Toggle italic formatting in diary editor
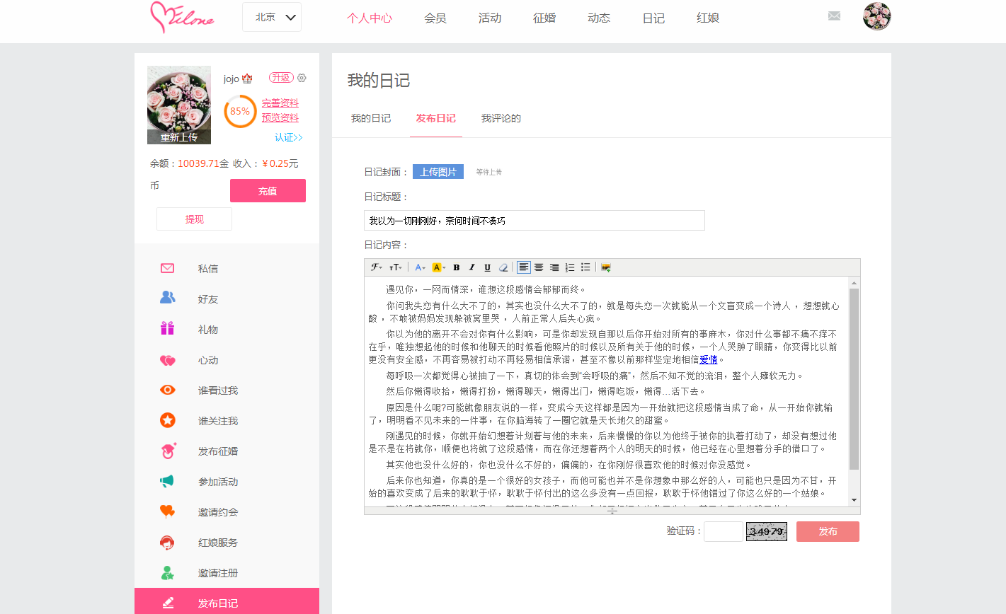 (x=472, y=267)
